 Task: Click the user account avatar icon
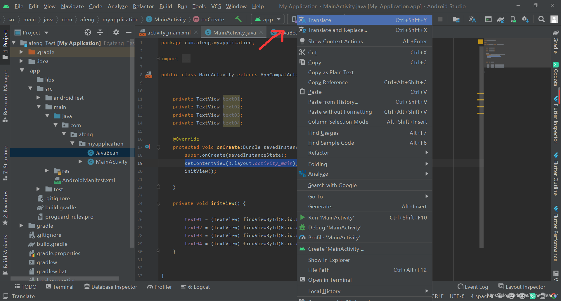554,19
